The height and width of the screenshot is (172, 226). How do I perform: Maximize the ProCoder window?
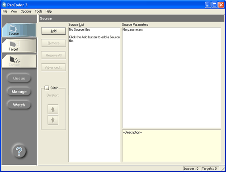(x=214, y=5)
